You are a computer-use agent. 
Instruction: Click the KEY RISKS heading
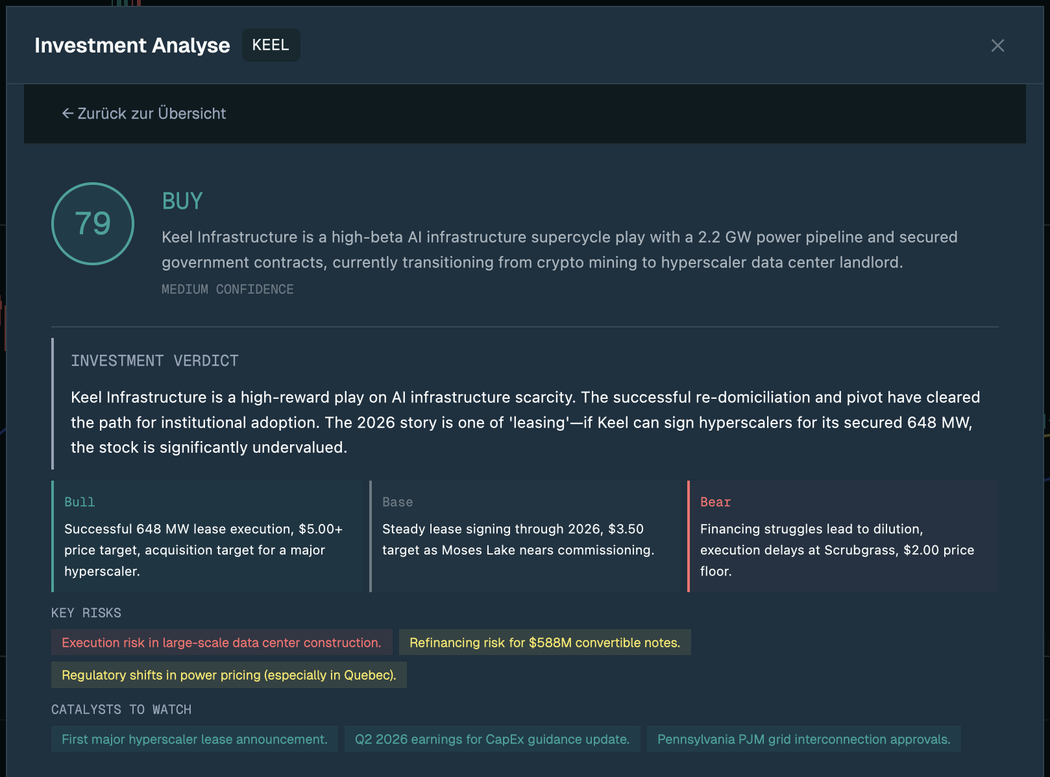click(86, 613)
